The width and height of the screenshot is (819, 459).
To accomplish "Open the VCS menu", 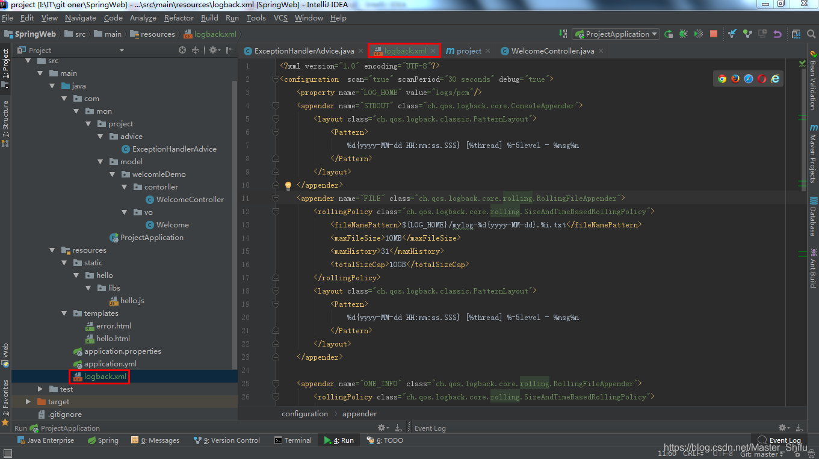I will click(x=280, y=18).
